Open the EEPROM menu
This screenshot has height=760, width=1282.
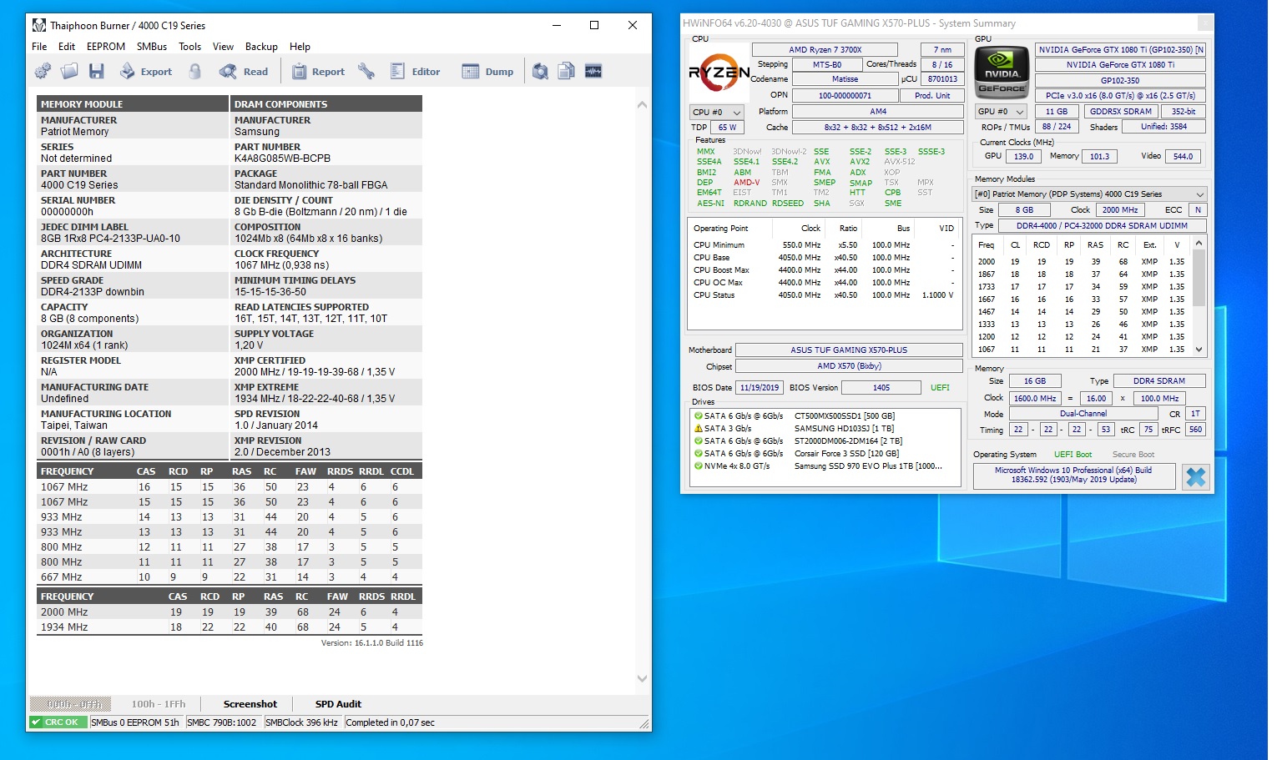tap(106, 47)
